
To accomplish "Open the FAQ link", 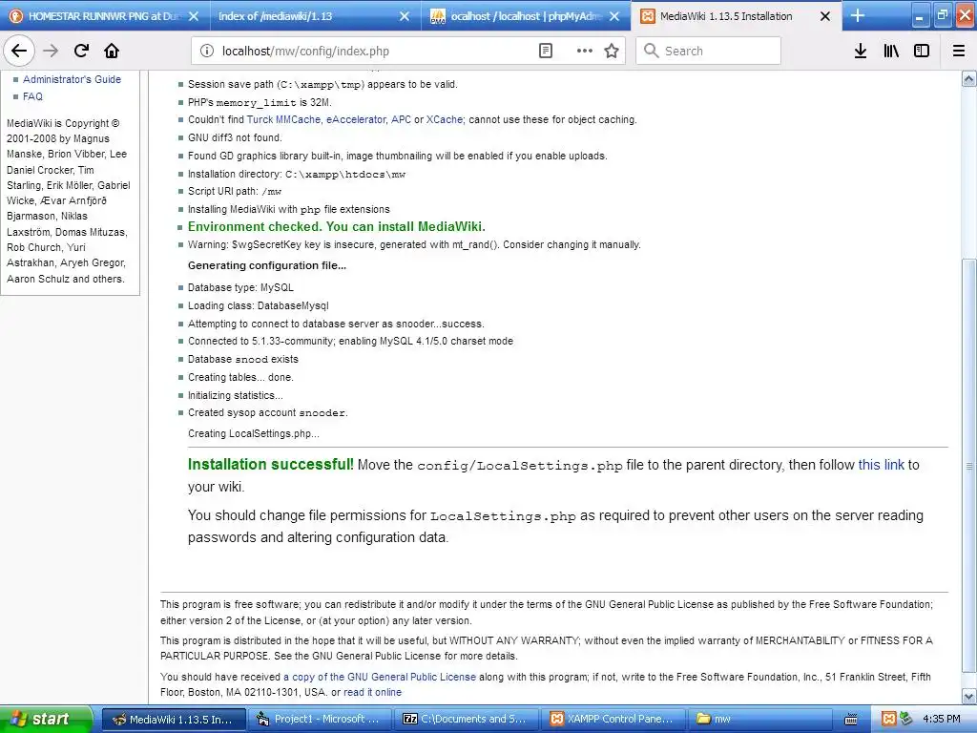I will coord(33,96).
